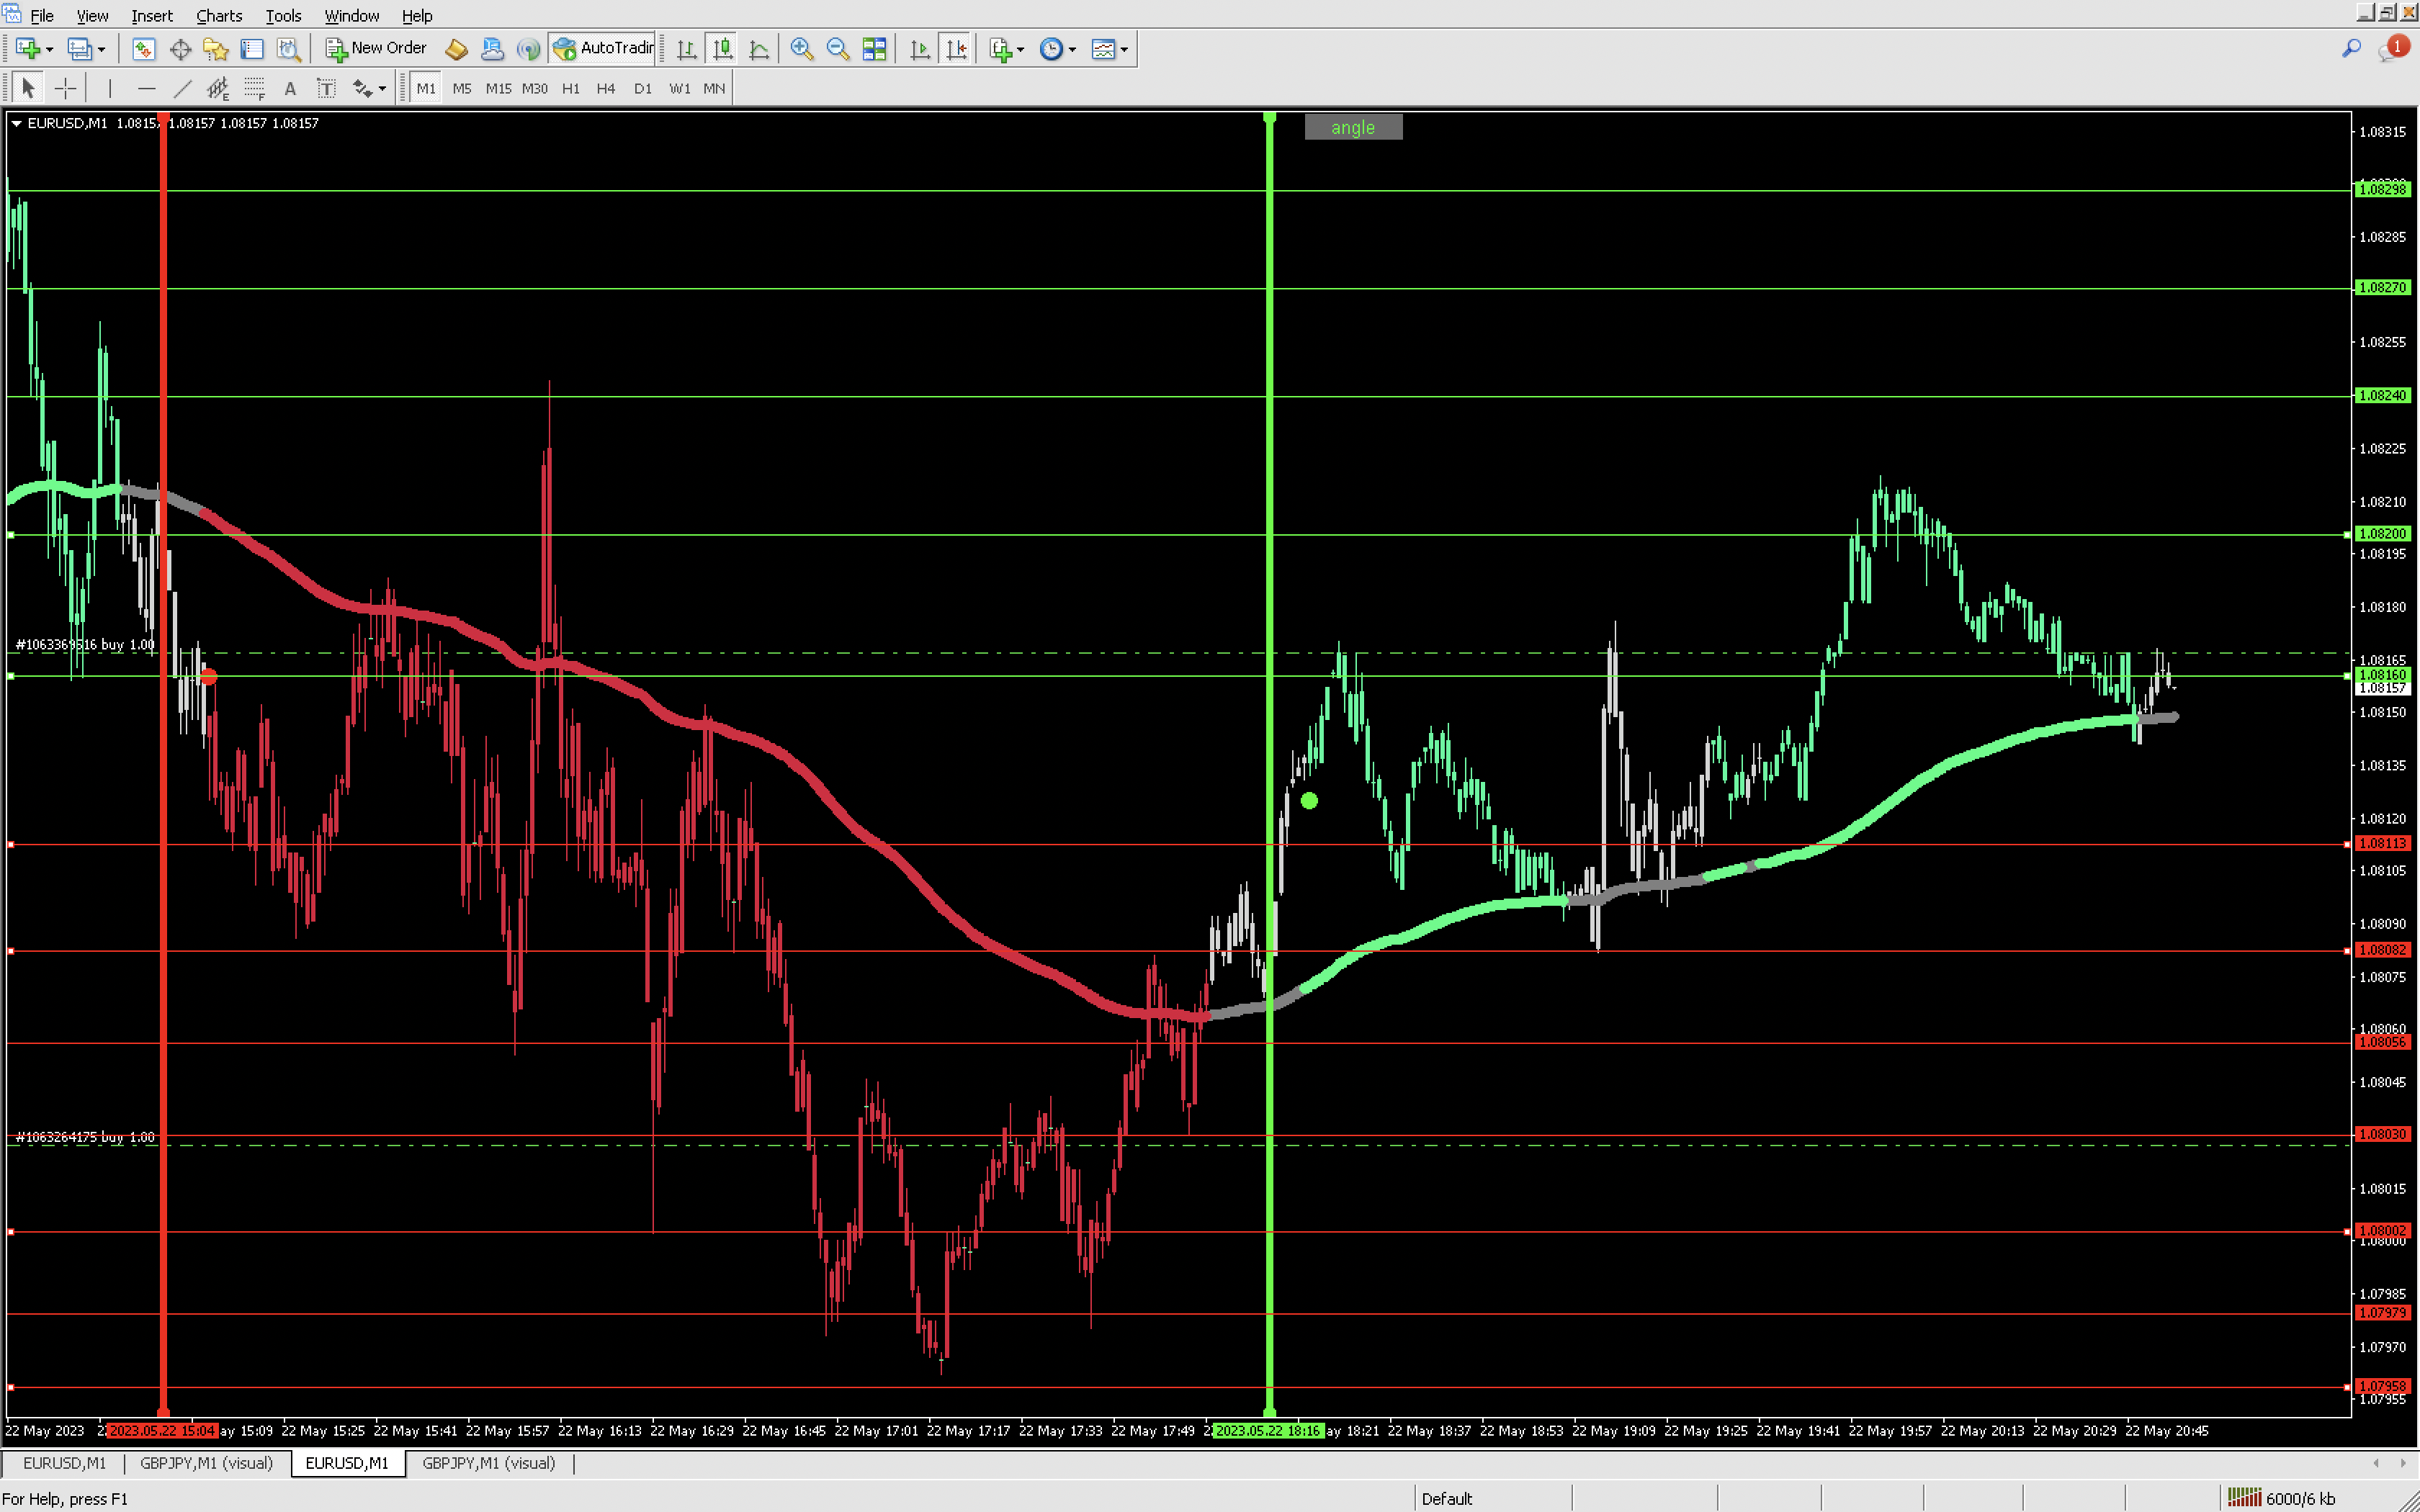Click the New Order button

pyautogui.click(x=376, y=48)
